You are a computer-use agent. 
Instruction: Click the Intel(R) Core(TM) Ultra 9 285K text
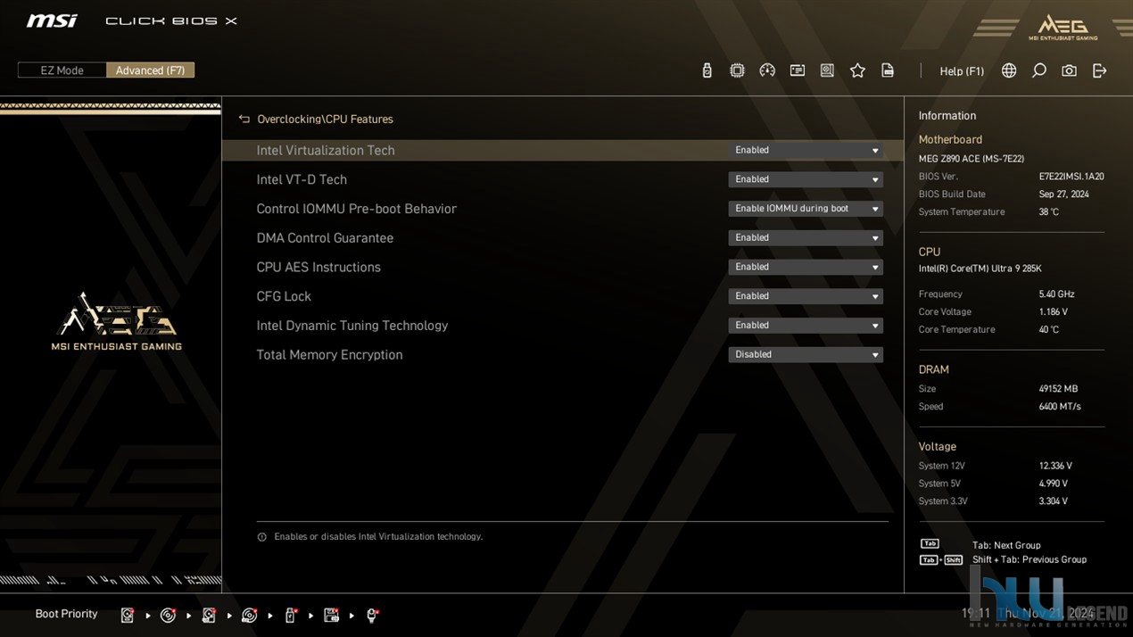[980, 269]
